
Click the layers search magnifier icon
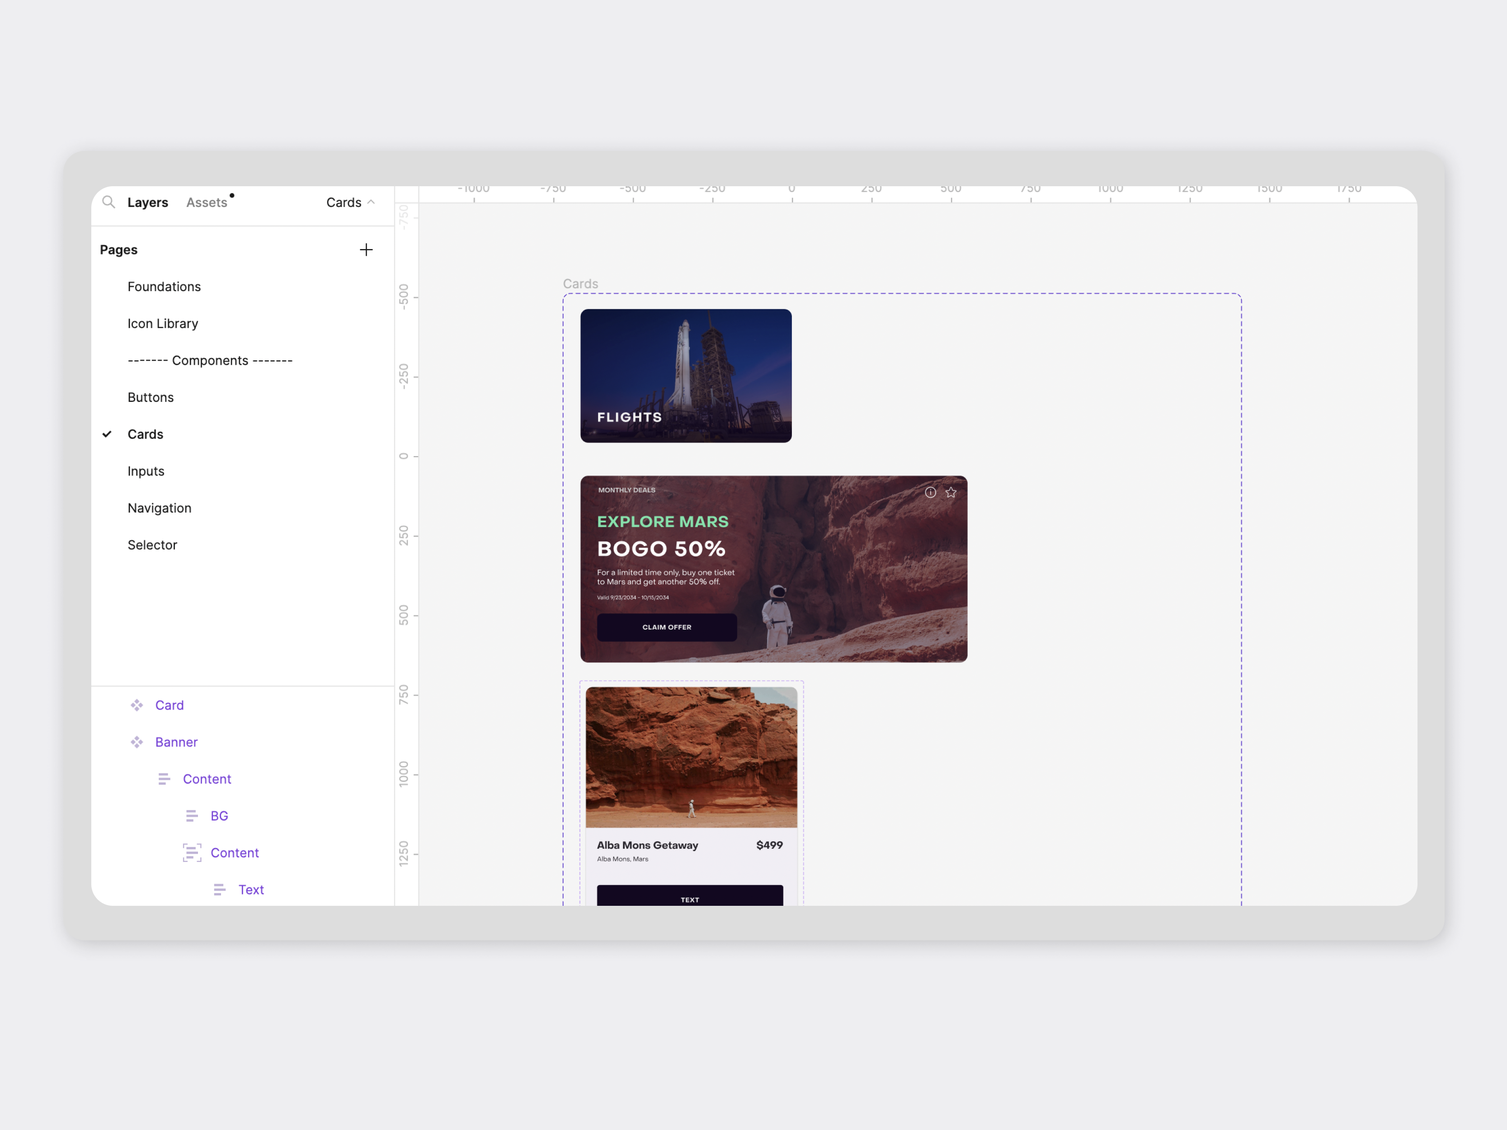point(108,202)
